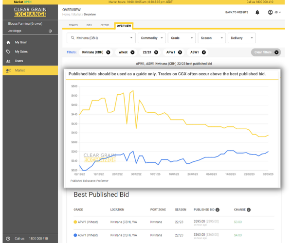This screenshot has height=243, width=292.
Task: Click the $360.00 published bid value
Action: pyautogui.click(x=199, y=235)
